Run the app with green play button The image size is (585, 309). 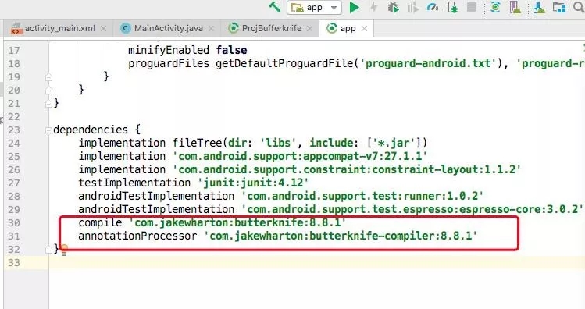(x=354, y=8)
